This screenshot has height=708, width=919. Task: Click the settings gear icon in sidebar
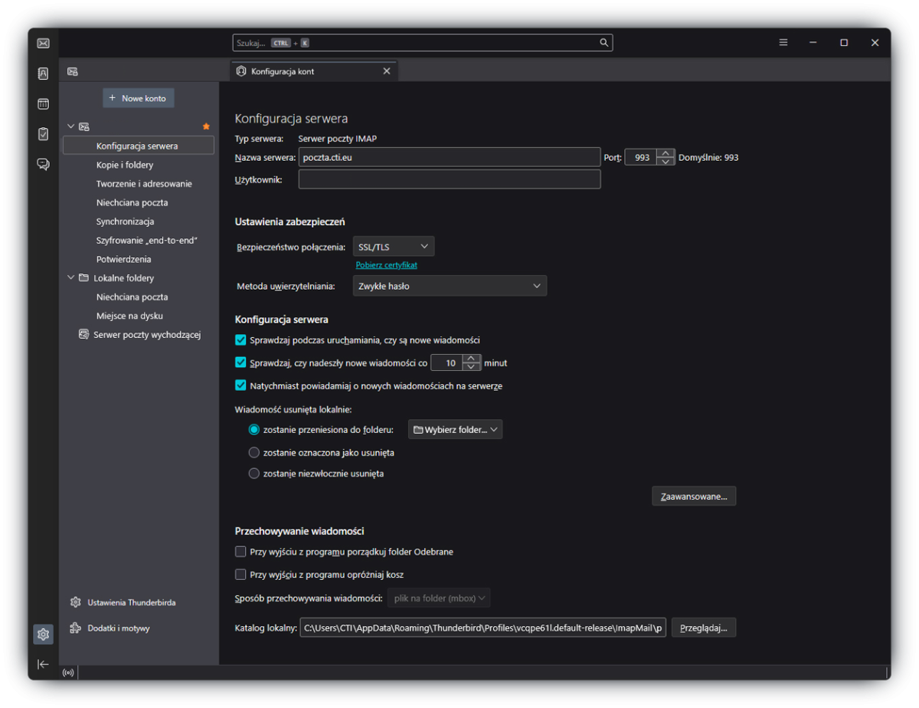44,634
